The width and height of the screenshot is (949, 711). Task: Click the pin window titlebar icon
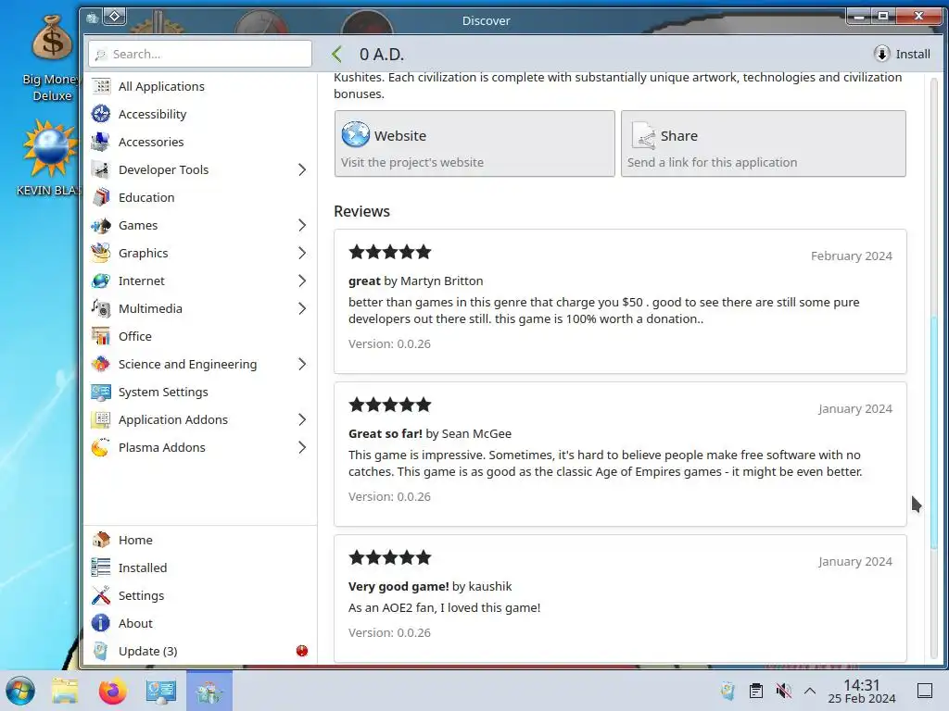point(115,17)
